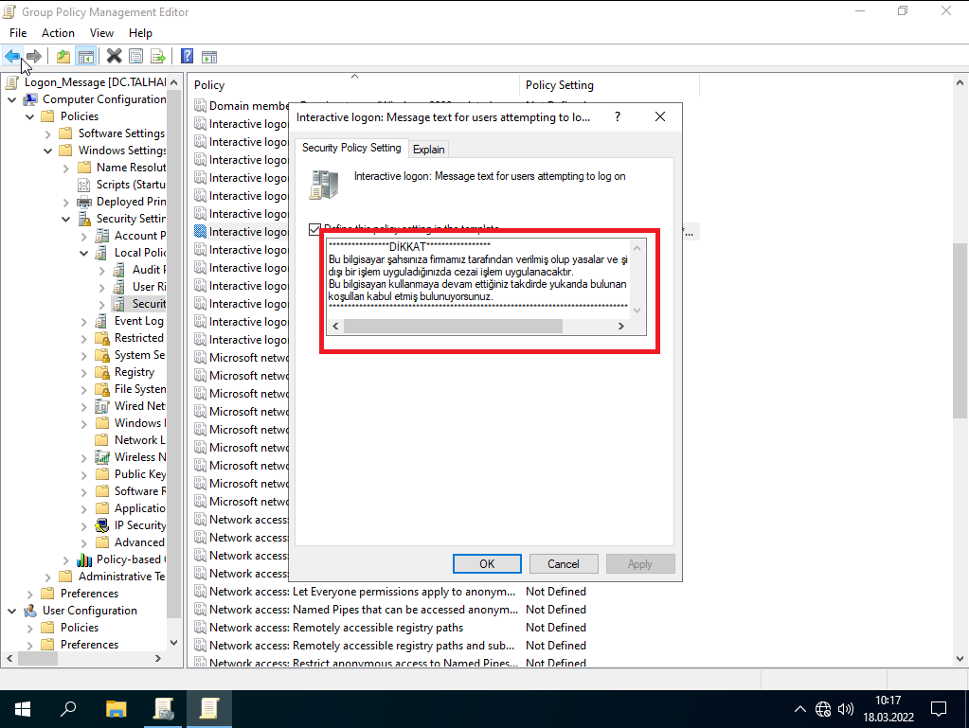The width and height of the screenshot is (969, 728).
Task: Switch to Group Policy Management taskbar app
Action: 163,709
